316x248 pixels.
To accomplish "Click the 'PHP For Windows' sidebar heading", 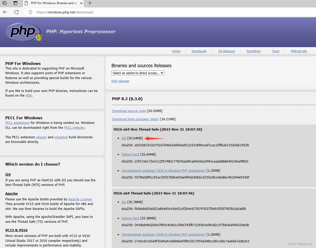I will coord(23,64).
